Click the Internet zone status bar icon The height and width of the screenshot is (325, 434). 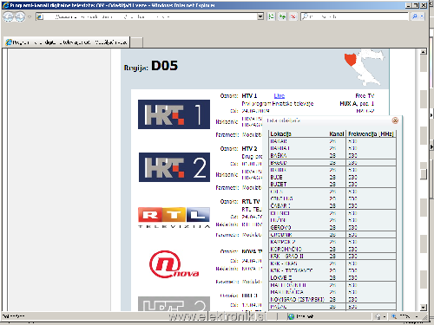[291, 316]
